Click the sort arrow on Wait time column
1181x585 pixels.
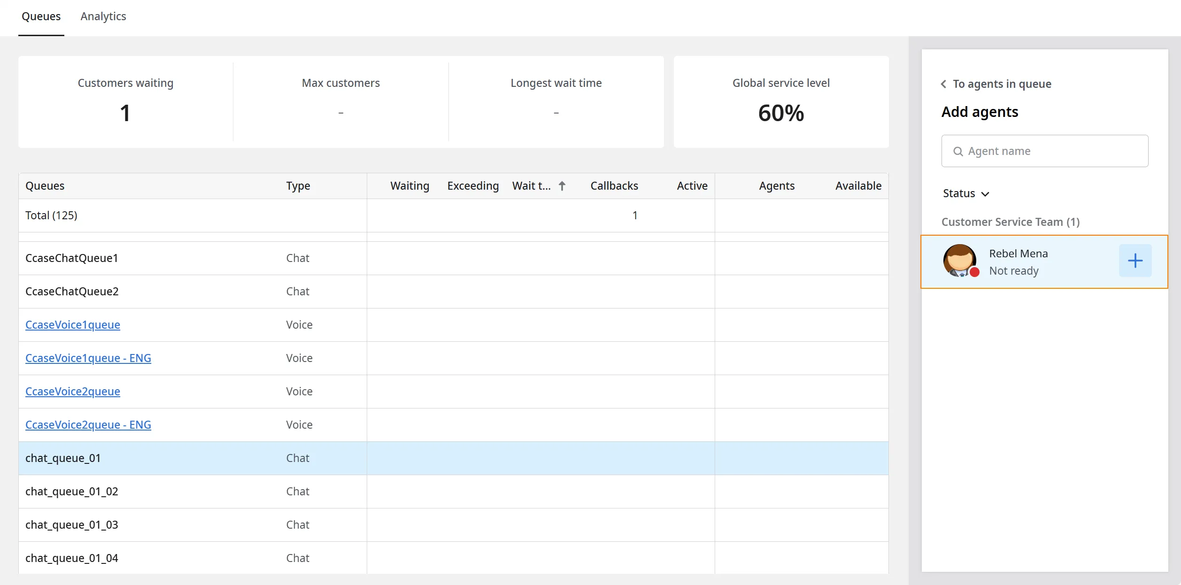click(x=562, y=186)
